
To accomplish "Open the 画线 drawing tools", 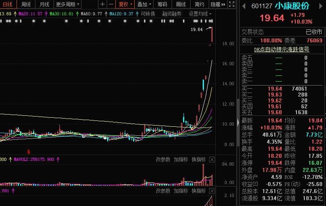I will pos(181,4).
